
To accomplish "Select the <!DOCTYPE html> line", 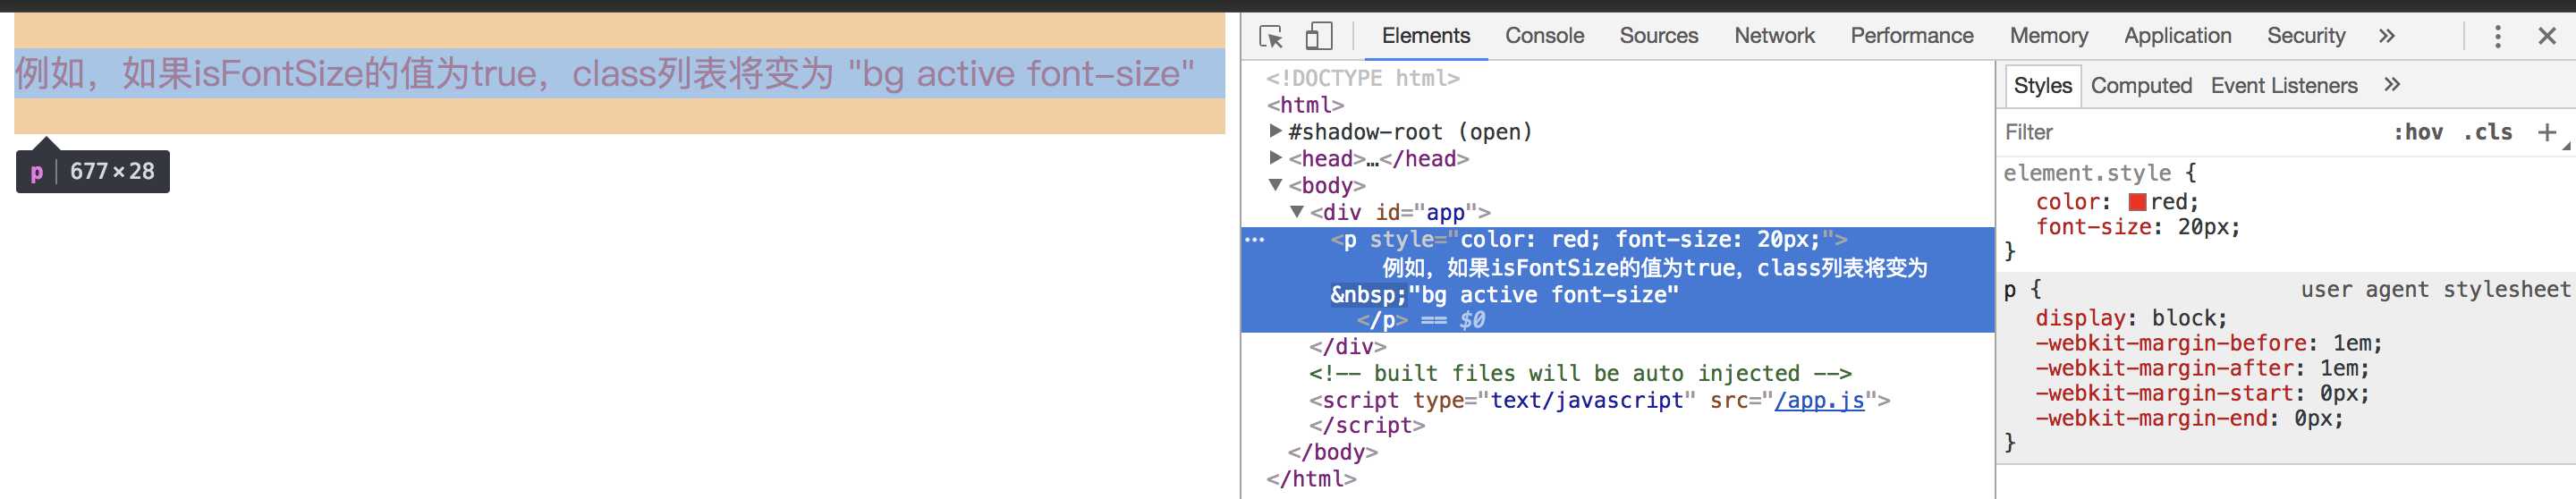I will [x=1362, y=78].
